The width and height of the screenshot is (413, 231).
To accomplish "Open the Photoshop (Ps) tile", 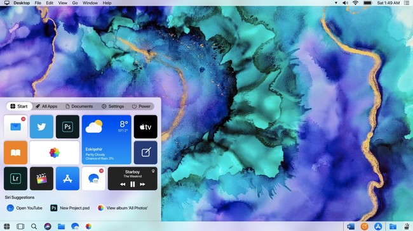I will [67, 127].
